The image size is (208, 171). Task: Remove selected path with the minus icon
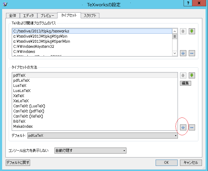click(192, 53)
